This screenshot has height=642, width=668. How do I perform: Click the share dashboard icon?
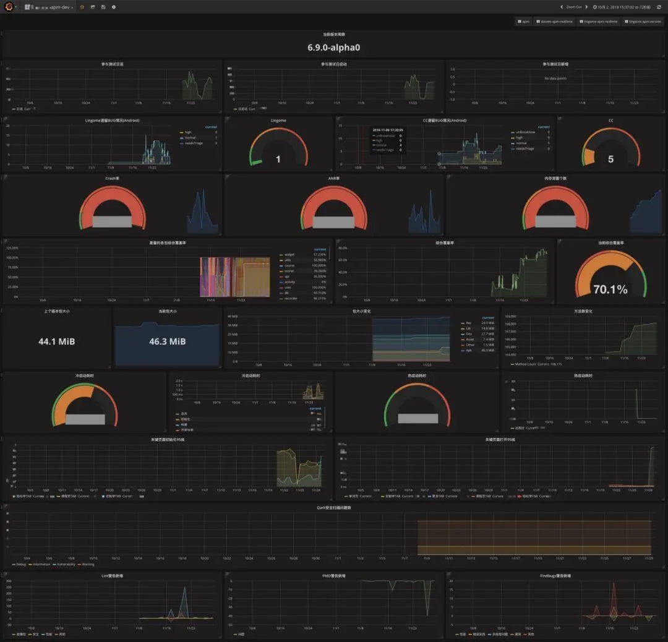(92, 7)
